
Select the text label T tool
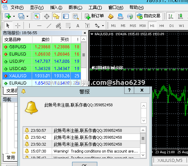click(x=87, y=26)
